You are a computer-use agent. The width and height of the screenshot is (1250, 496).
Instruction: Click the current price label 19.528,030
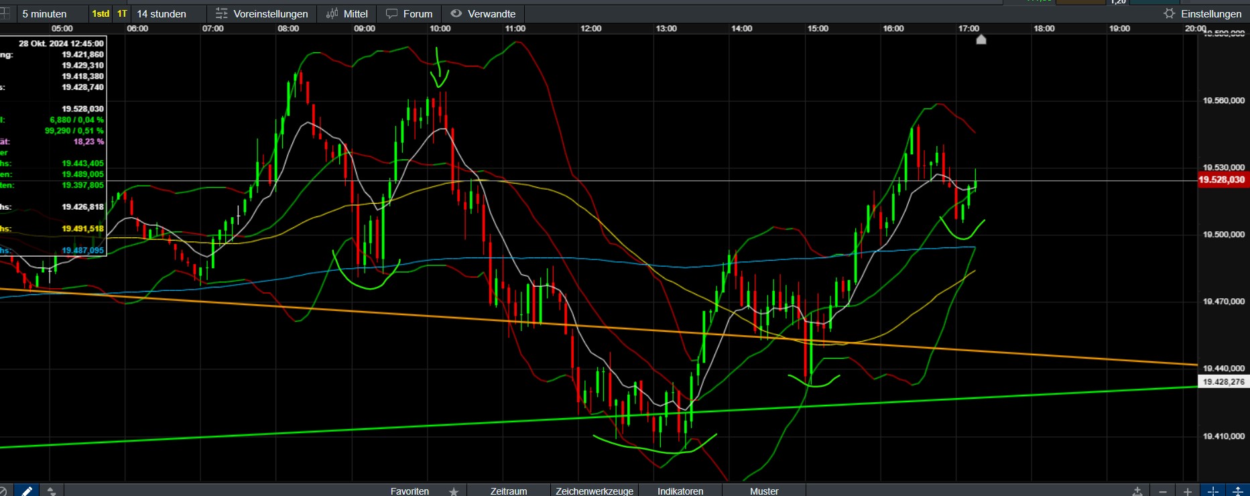[1222, 180]
